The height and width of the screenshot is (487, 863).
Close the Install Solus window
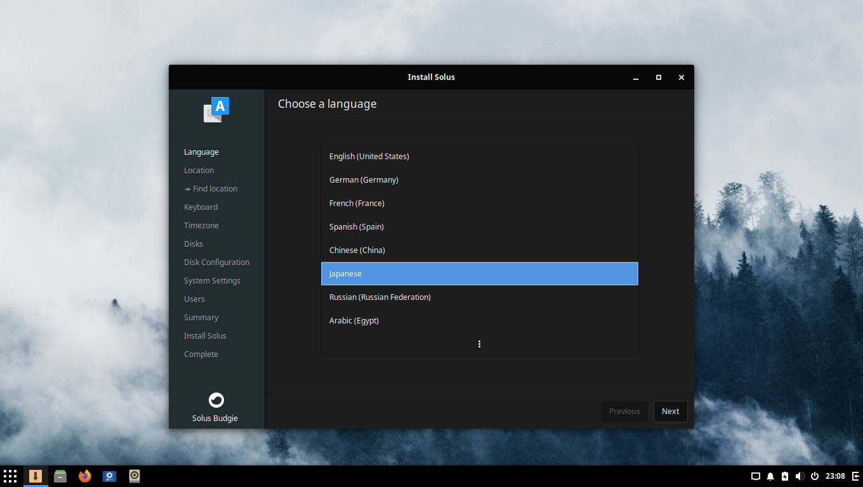click(682, 77)
